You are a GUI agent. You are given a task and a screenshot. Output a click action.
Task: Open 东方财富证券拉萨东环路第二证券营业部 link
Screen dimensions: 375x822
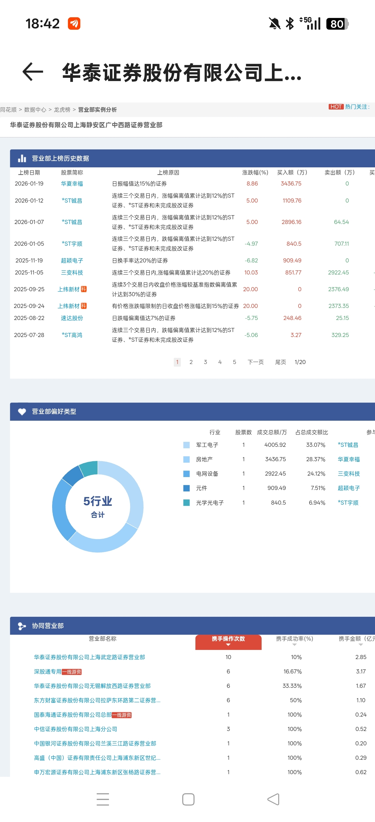(x=97, y=700)
